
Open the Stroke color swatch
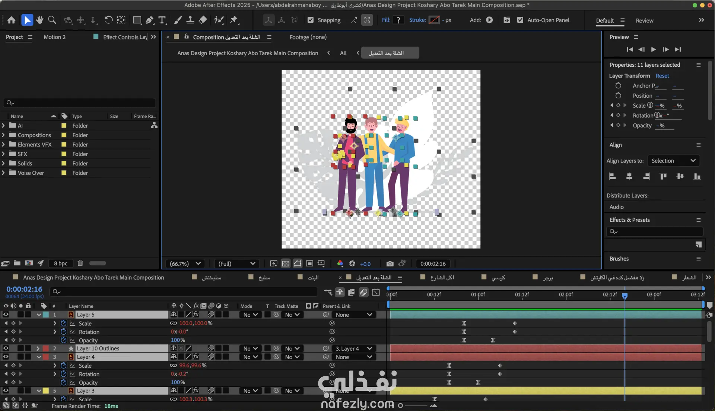click(x=434, y=20)
